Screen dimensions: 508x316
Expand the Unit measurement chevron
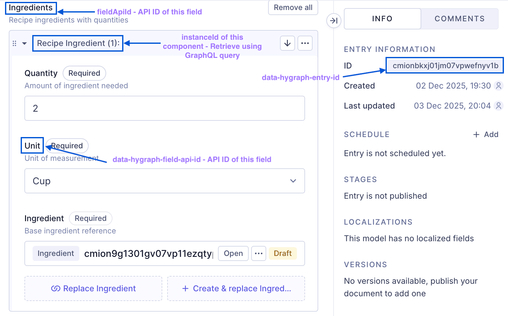293,181
